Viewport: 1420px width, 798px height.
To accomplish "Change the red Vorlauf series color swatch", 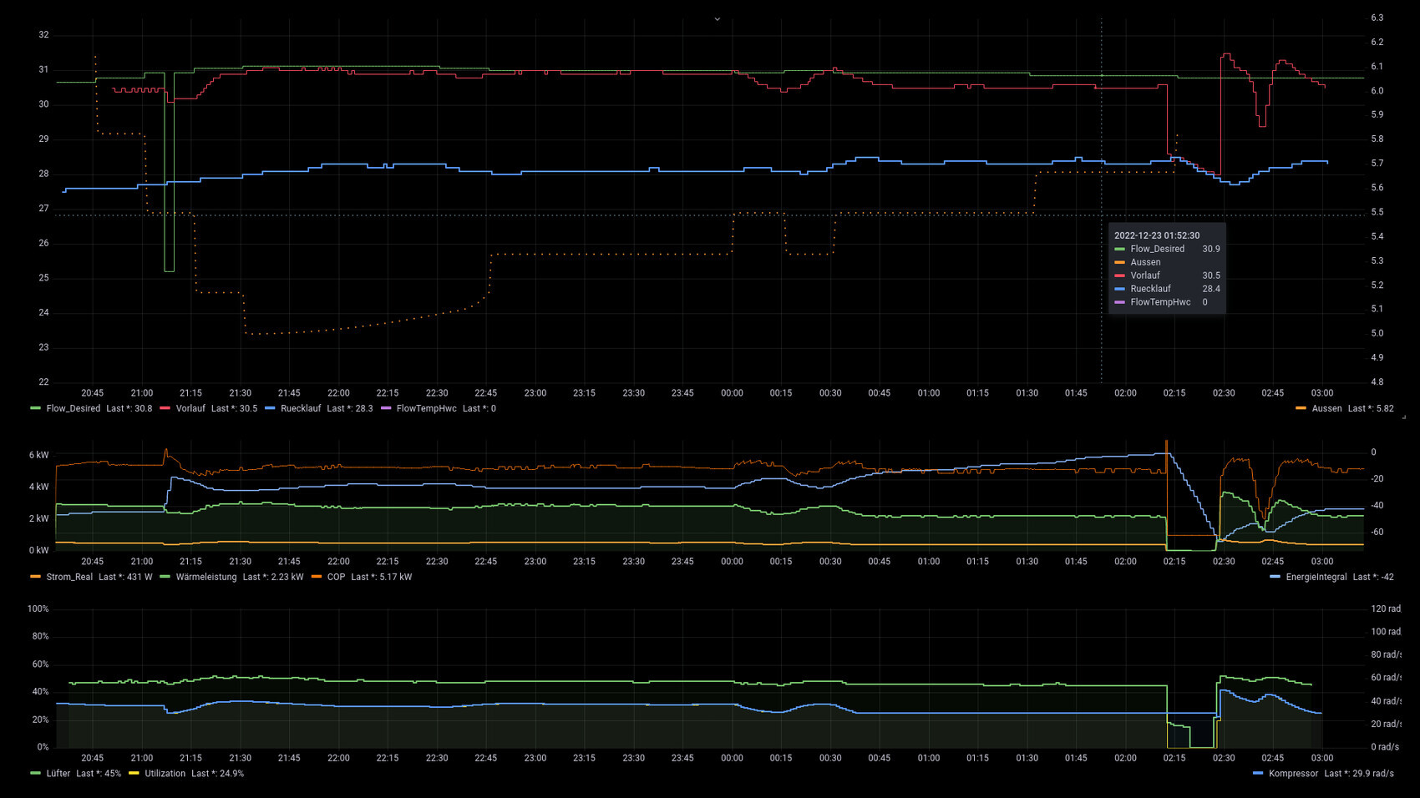I will coord(165,409).
